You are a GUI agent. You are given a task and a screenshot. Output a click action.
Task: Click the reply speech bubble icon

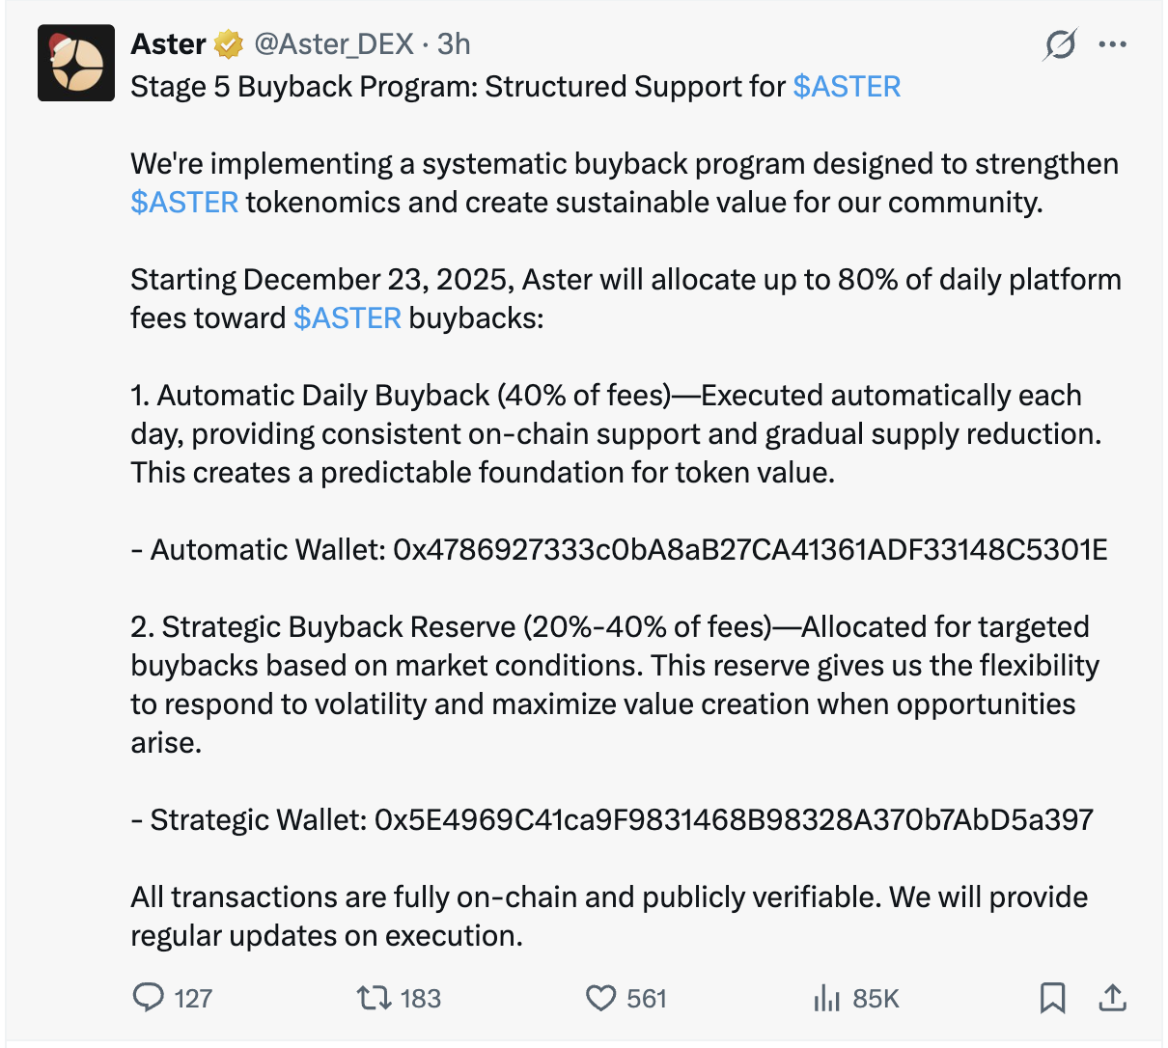pos(148,997)
